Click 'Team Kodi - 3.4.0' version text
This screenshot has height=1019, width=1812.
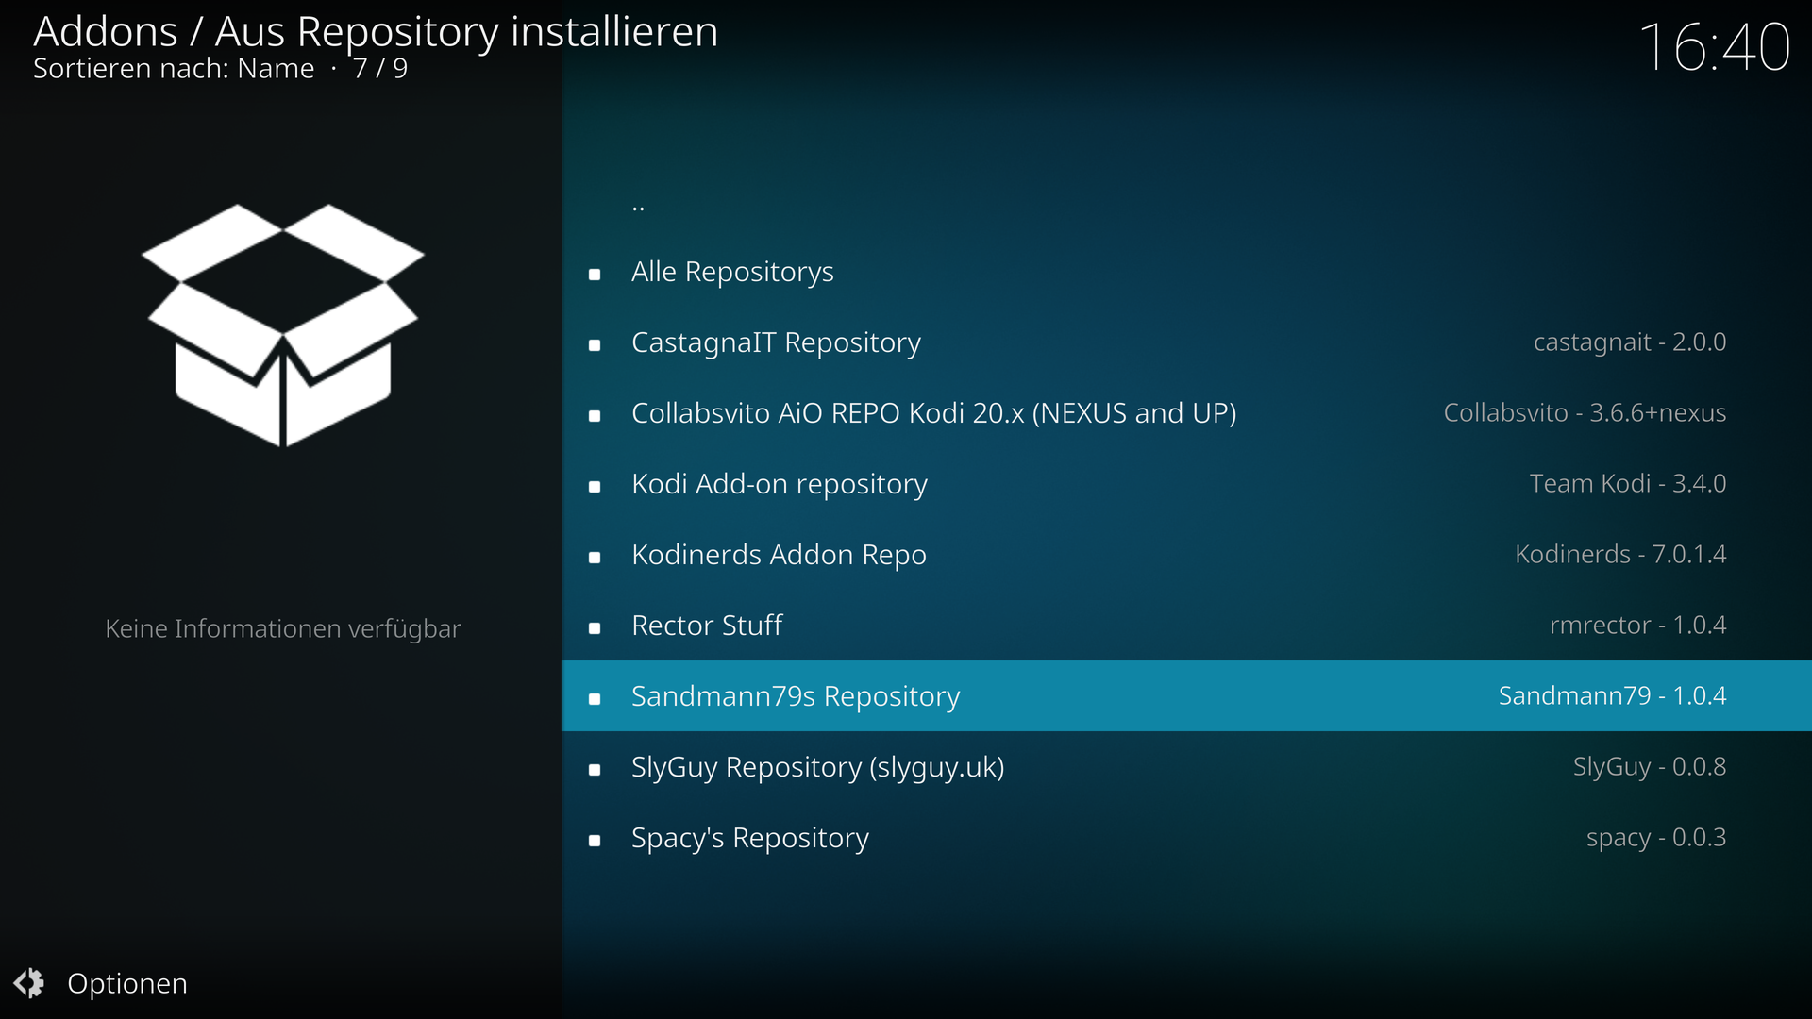coord(1628,484)
